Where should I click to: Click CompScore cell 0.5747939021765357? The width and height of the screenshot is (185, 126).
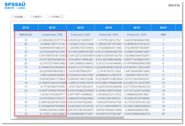pos(52,98)
